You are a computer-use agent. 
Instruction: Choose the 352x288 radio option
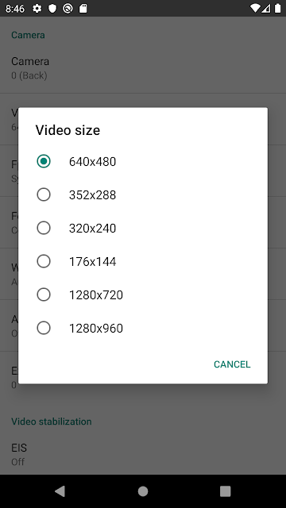coord(44,194)
